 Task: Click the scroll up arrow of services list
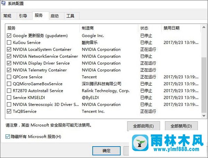[x=204, y=27]
